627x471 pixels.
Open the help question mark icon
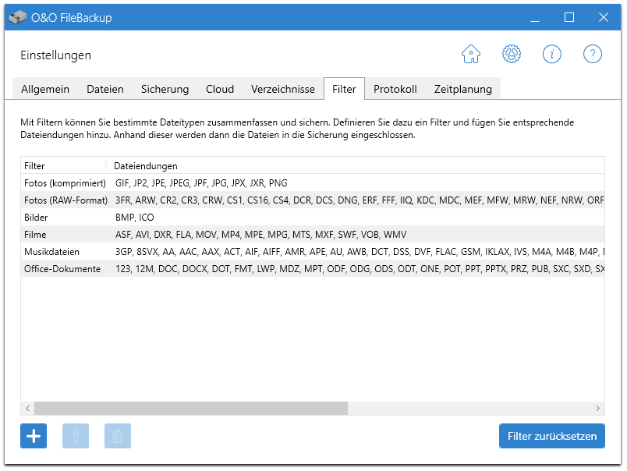(592, 54)
